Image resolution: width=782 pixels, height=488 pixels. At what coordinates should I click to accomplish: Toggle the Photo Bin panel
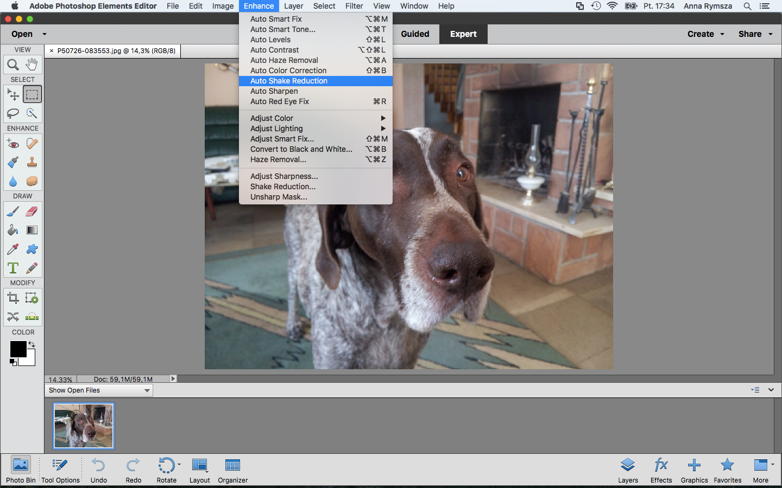tap(21, 470)
